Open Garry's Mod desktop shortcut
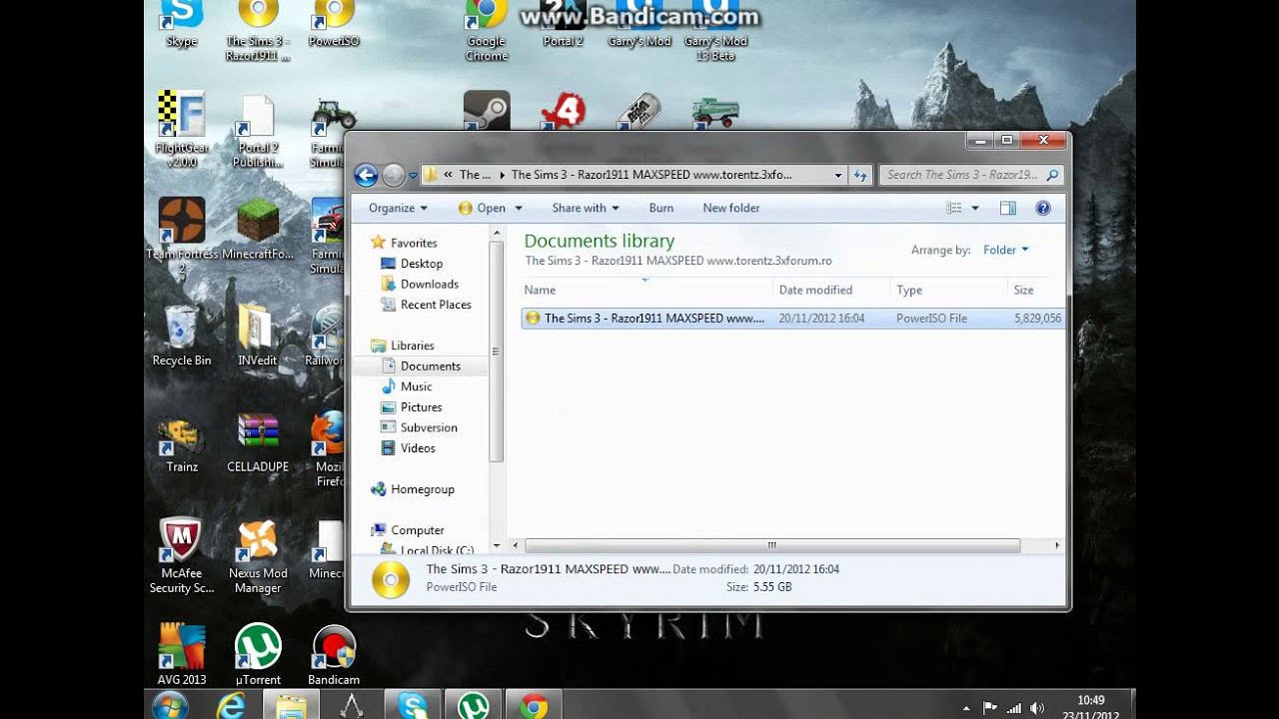The width and height of the screenshot is (1279, 719). click(x=639, y=23)
